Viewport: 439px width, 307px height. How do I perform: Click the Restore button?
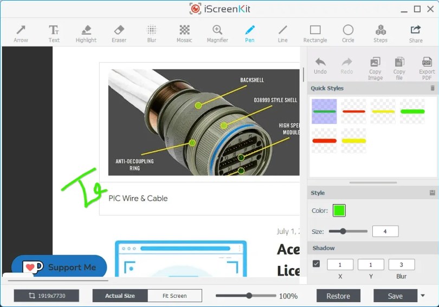point(338,296)
